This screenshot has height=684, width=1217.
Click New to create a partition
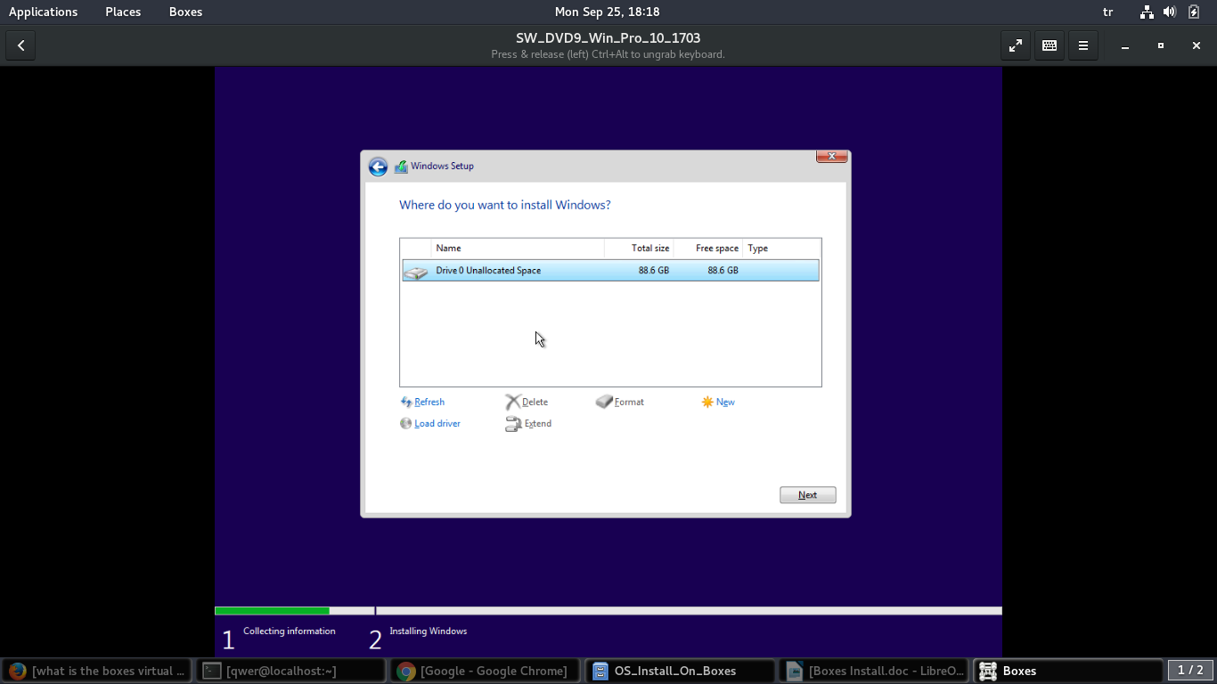click(724, 403)
